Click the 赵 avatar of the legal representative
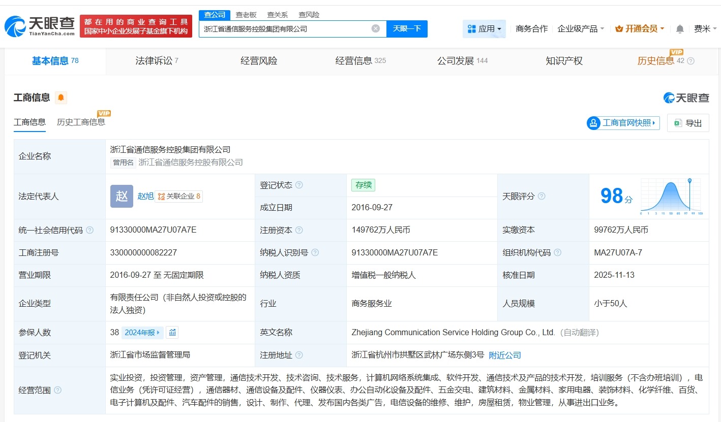This screenshot has height=422, width=721. [x=121, y=196]
